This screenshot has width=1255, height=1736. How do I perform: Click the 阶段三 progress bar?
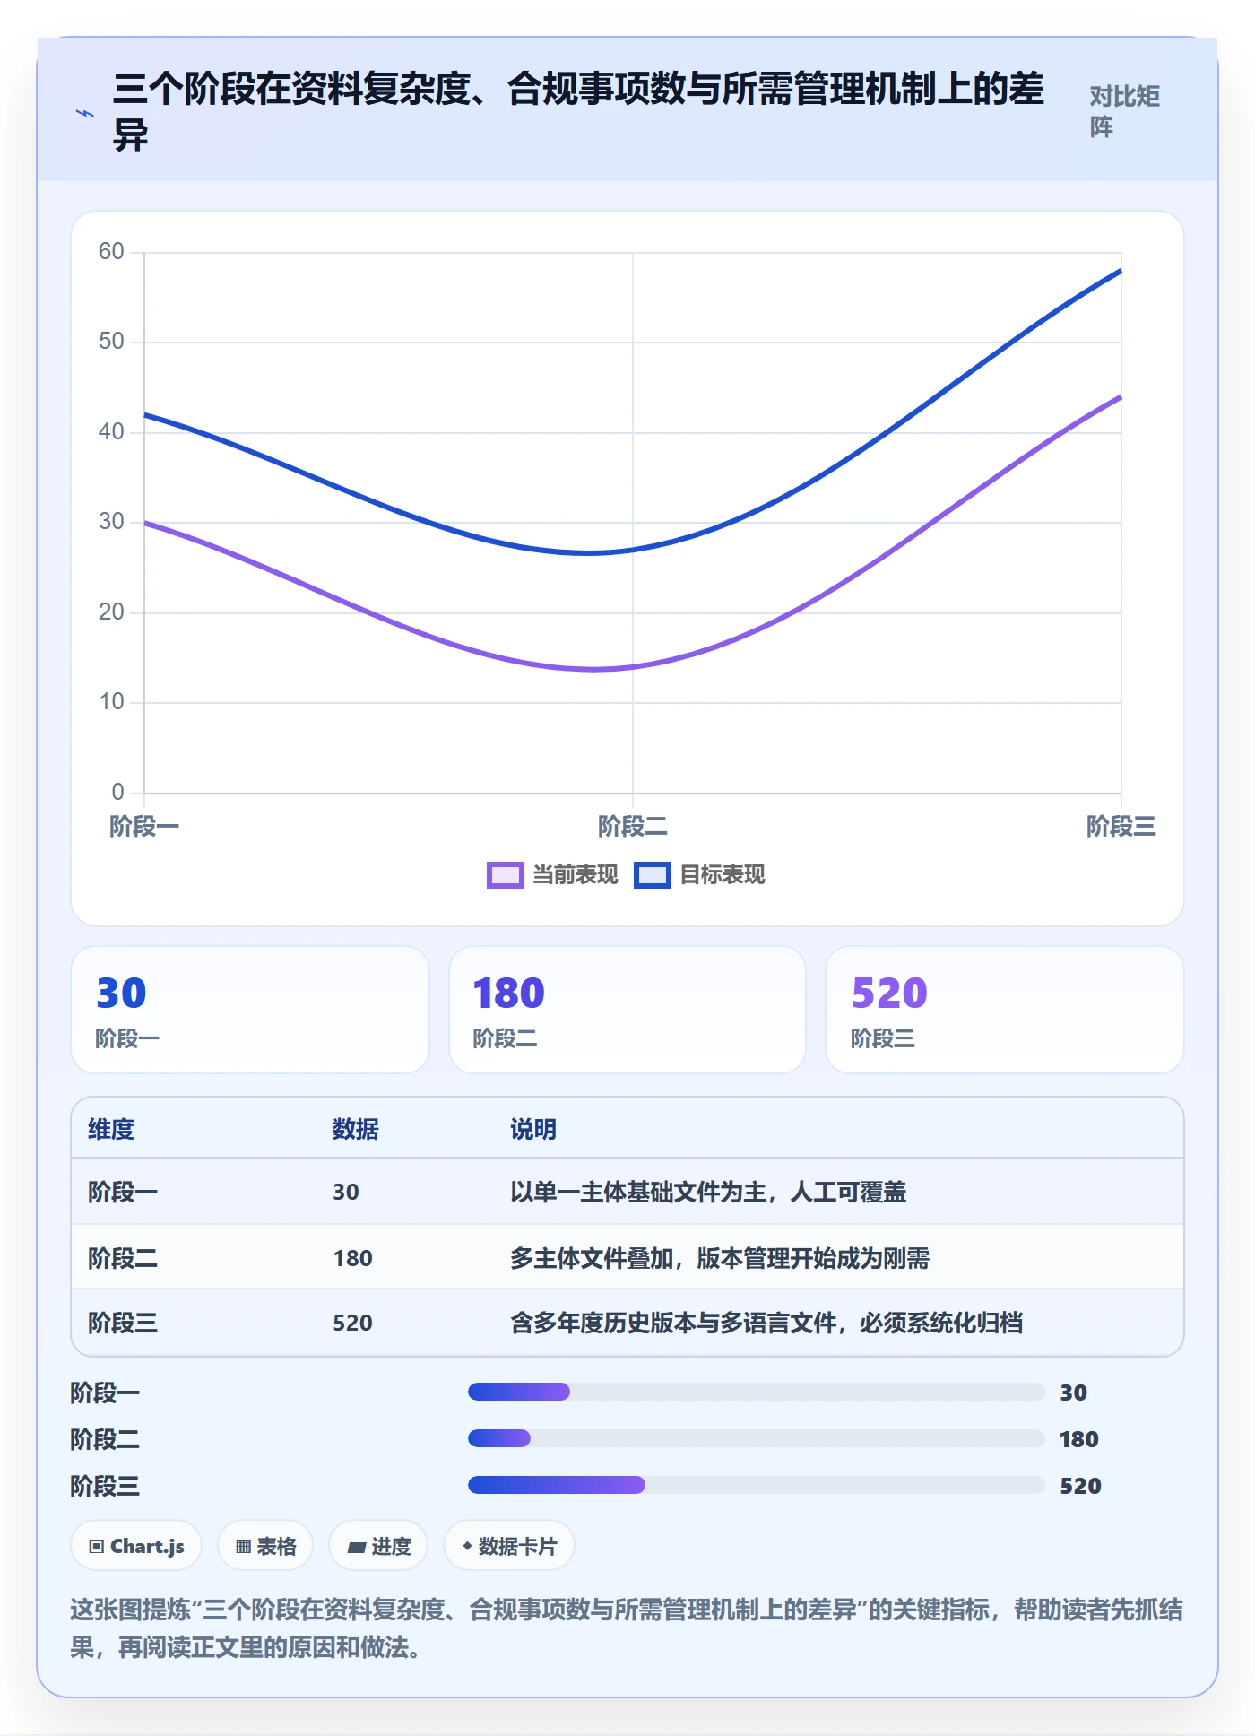pos(757,1485)
